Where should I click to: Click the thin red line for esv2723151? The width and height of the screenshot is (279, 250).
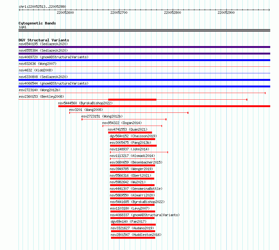click(124, 119)
